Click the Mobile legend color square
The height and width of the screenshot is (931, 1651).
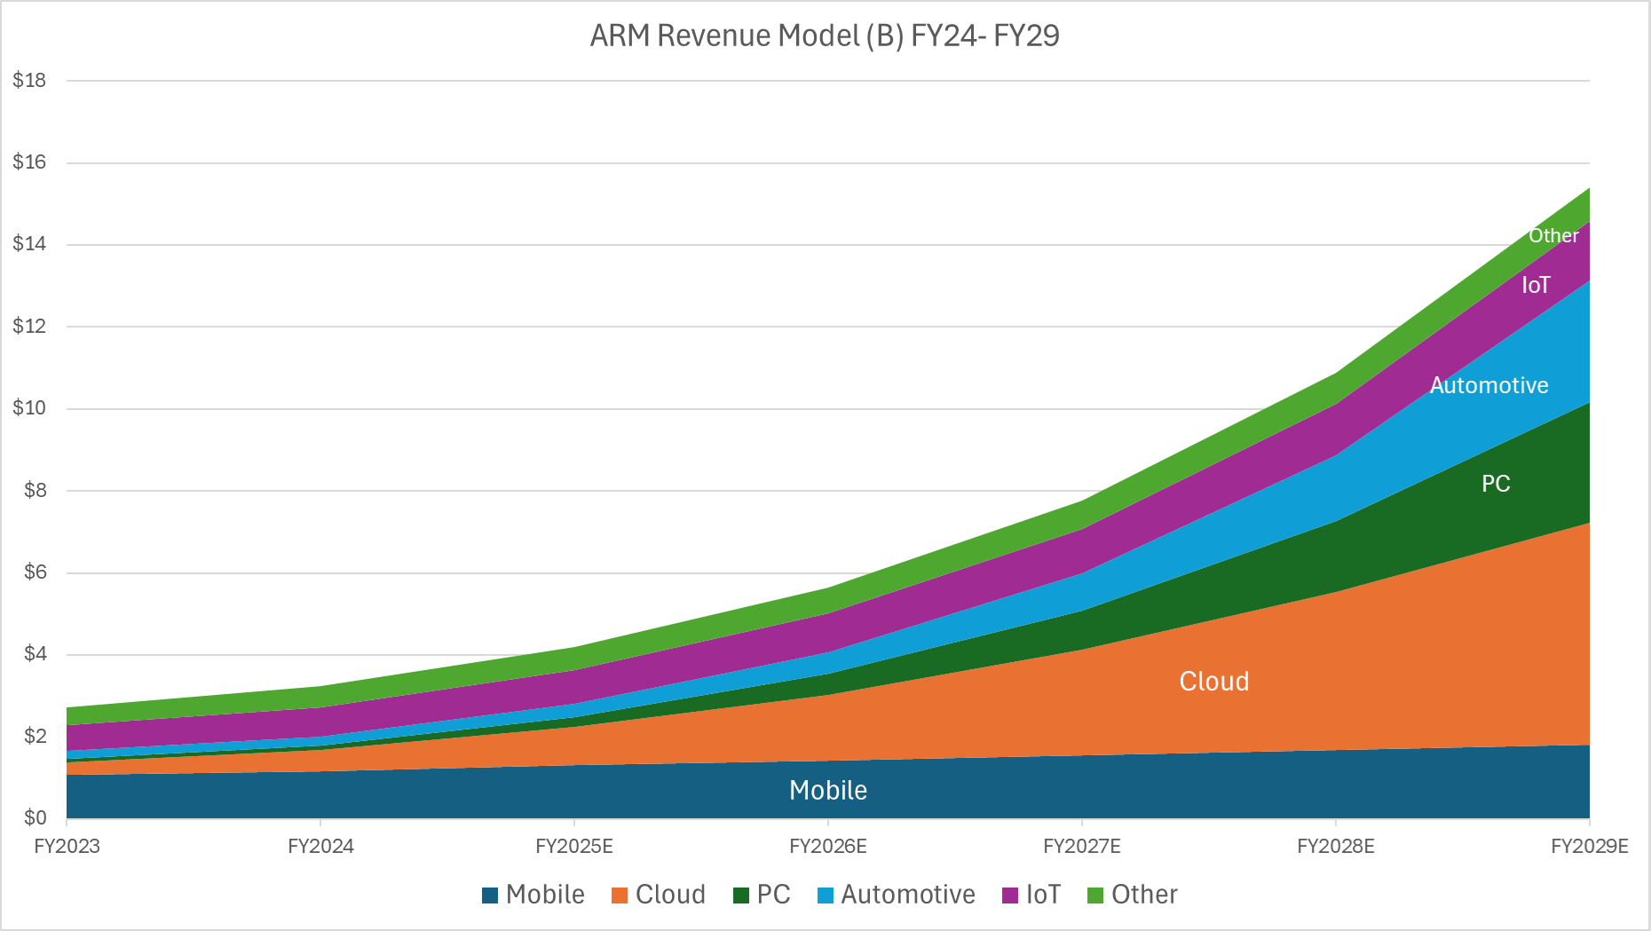click(489, 895)
